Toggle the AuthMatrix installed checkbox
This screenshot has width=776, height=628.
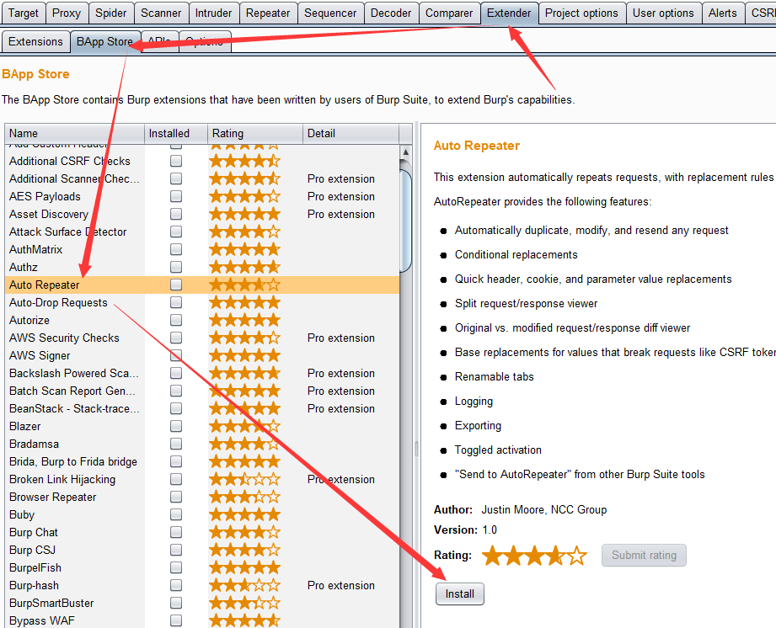coord(176,249)
